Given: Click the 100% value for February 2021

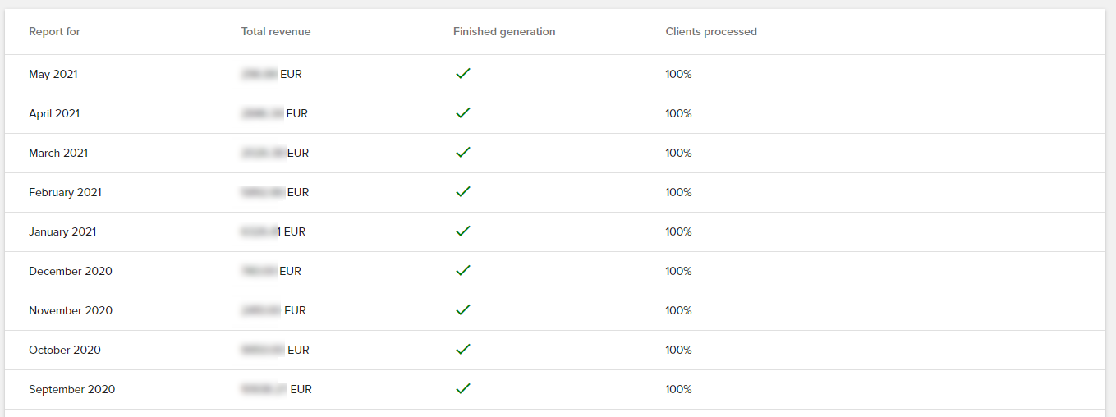Looking at the screenshot, I should 678,193.
